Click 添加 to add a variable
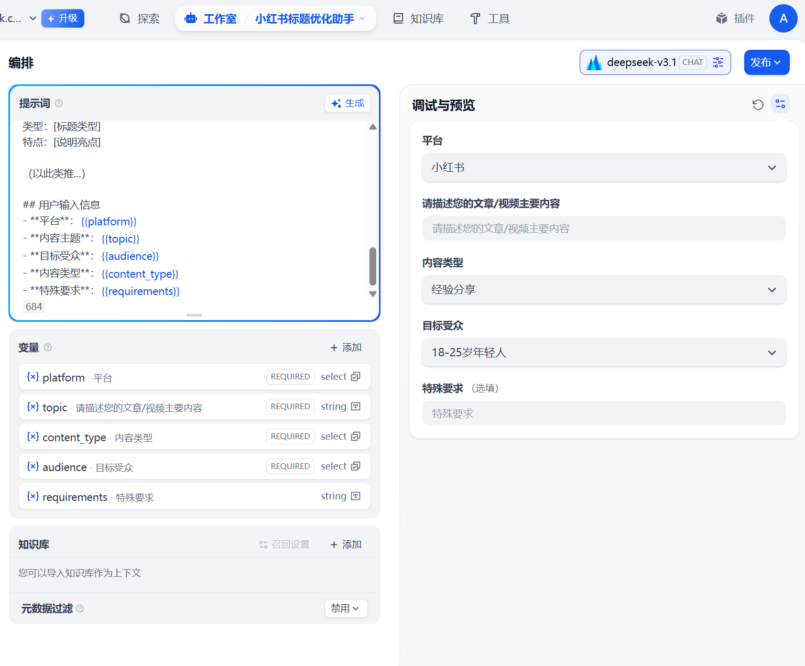805x666 pixels. 346,347
